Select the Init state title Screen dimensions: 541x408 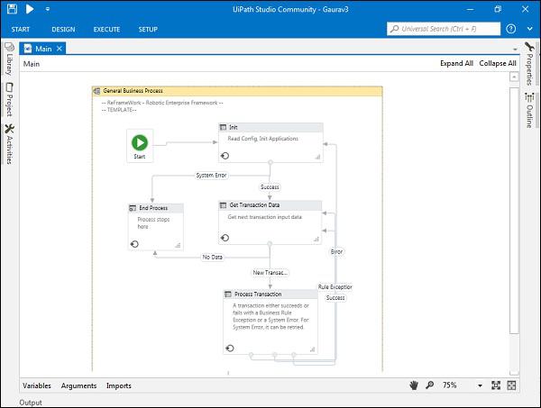pyautogui.click(x=234, y=127)
